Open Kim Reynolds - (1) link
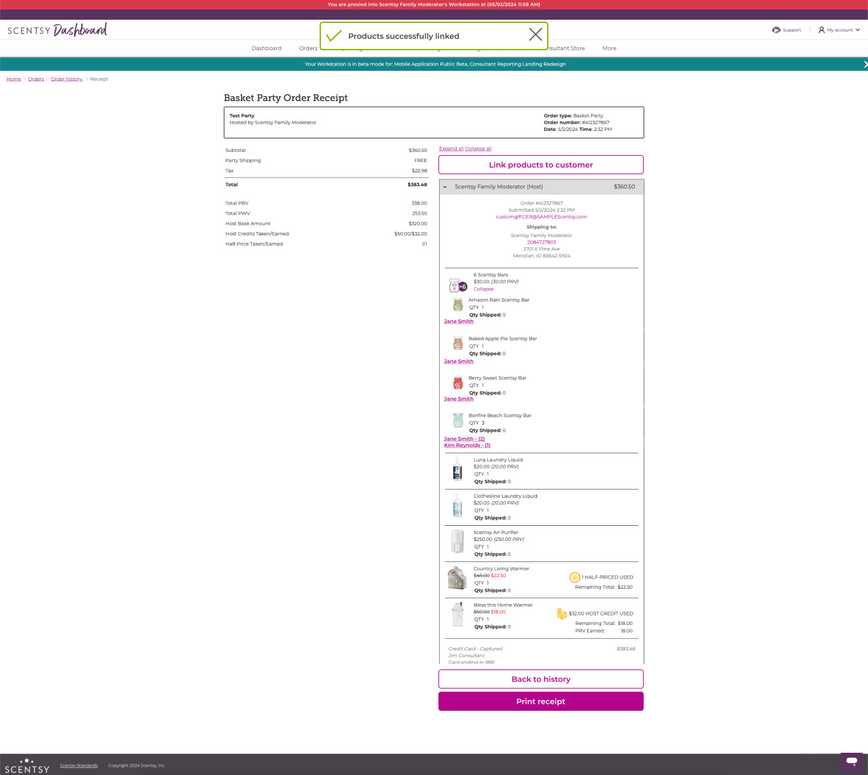The width and height of the screenshot is (868, 775). 467,446
